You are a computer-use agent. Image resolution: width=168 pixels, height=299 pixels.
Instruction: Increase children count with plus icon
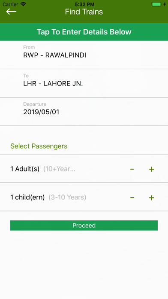151,198
